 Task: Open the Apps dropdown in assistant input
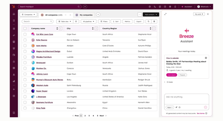[170, 107]
